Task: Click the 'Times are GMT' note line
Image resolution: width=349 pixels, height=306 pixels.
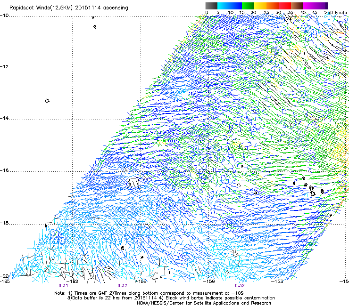Action: pos(149,293)
